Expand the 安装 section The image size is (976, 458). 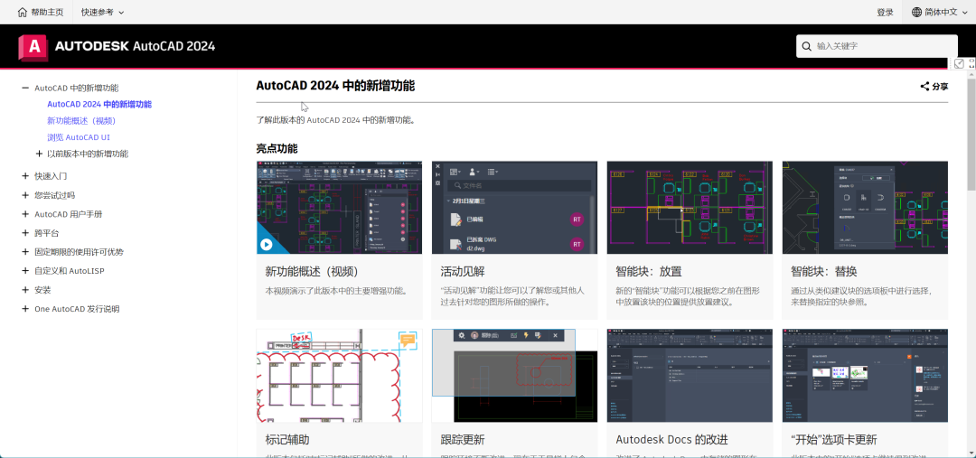25,290
